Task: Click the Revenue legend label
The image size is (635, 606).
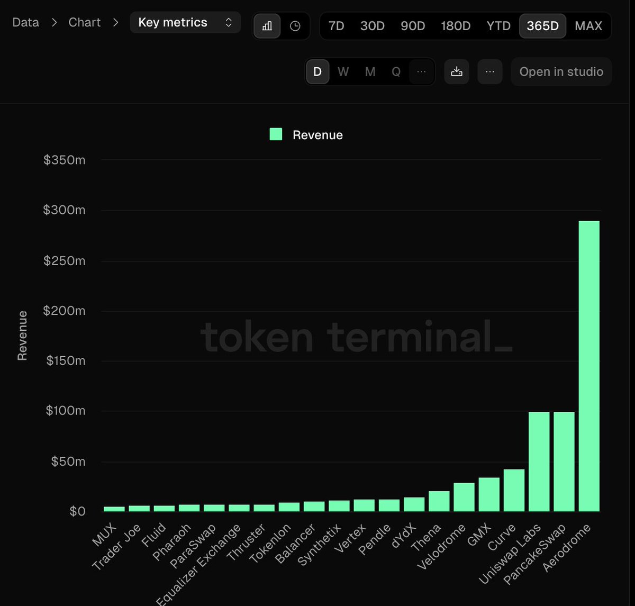Action: [317, 135]
